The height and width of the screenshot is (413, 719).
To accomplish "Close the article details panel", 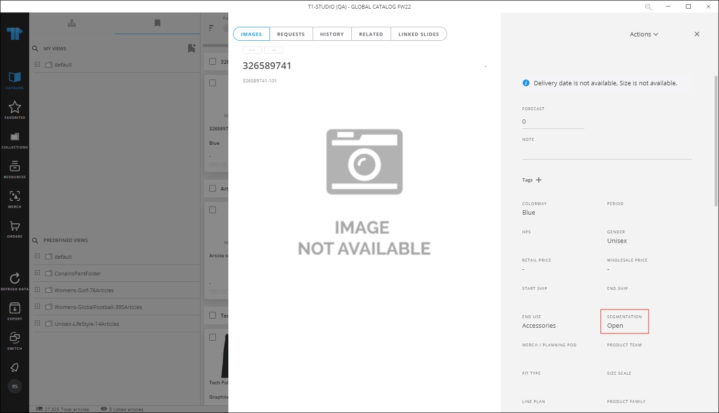I will click(697, 34).
